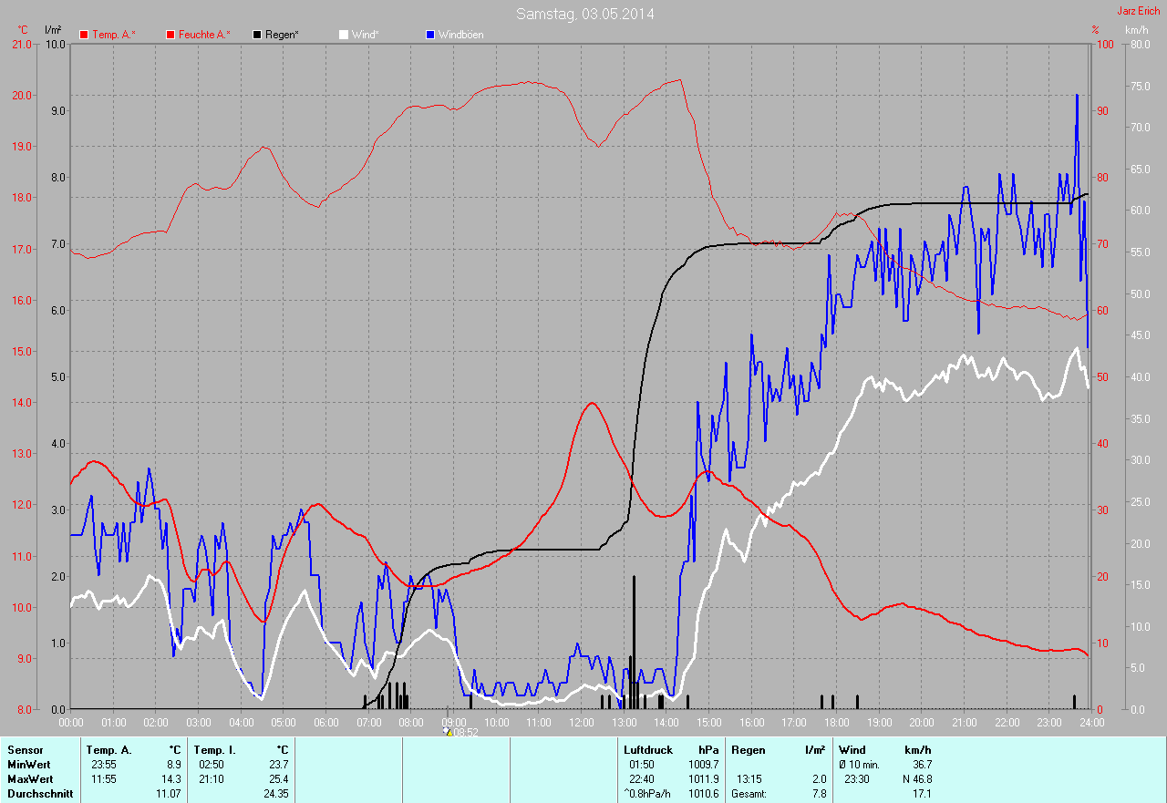Click the "80.0" wind speed axis label
This screenshot has height=803, width=1167.
[1139, 44]
